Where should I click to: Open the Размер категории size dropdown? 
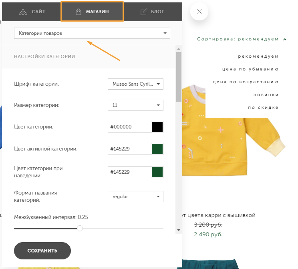[135, 105]
